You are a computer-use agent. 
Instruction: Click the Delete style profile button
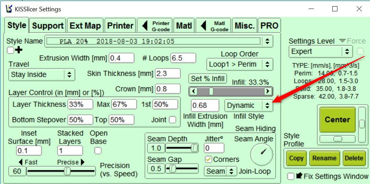point(354,158)
